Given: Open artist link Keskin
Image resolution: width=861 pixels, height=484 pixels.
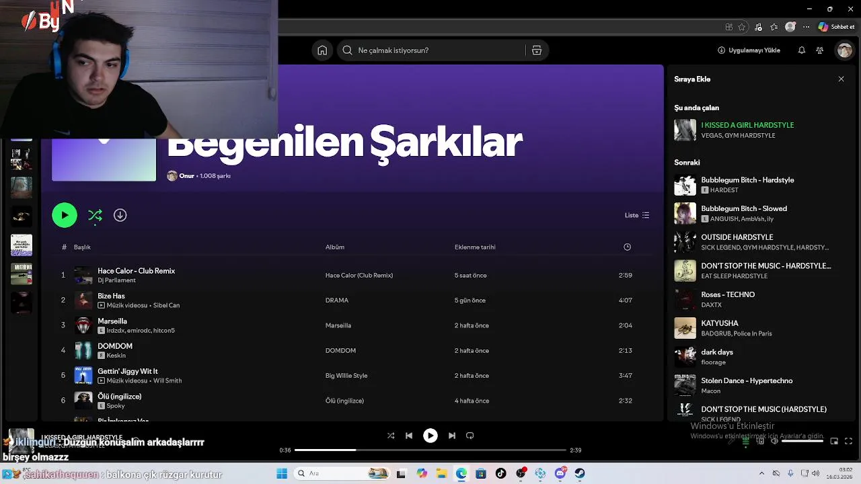Looking at the screenshot, I should click(116, 356).
